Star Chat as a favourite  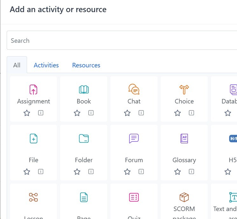pyautogui.click(x=127, y=113)
